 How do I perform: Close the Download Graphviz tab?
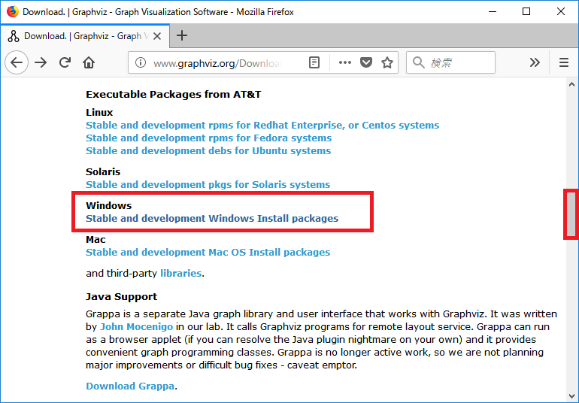click(x=157, y=36)
